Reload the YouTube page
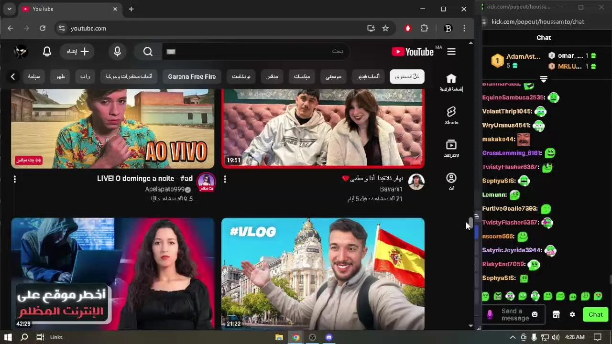The width and height of the screenshot is (612, 344). point(43,29)
